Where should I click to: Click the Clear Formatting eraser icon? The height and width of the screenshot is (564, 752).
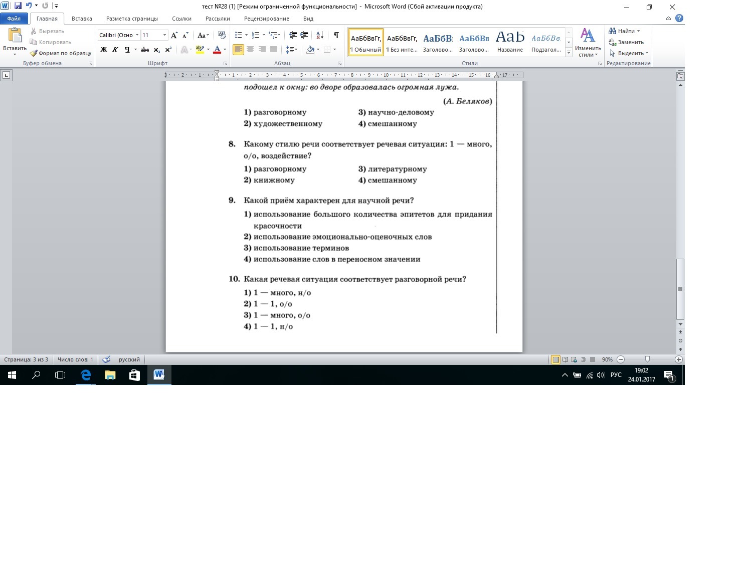point(222,35)
